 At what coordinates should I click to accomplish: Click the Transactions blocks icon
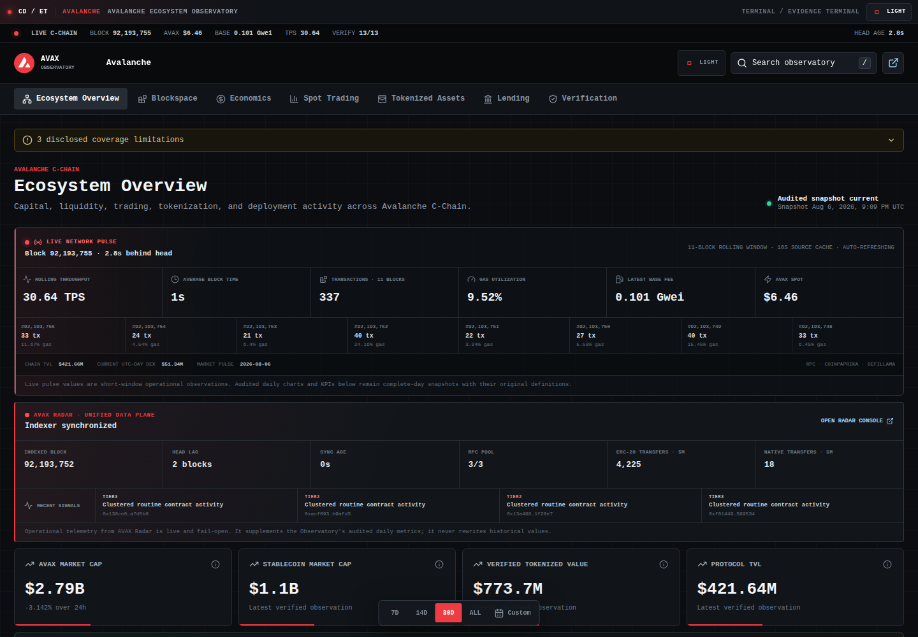coord(323,279)
